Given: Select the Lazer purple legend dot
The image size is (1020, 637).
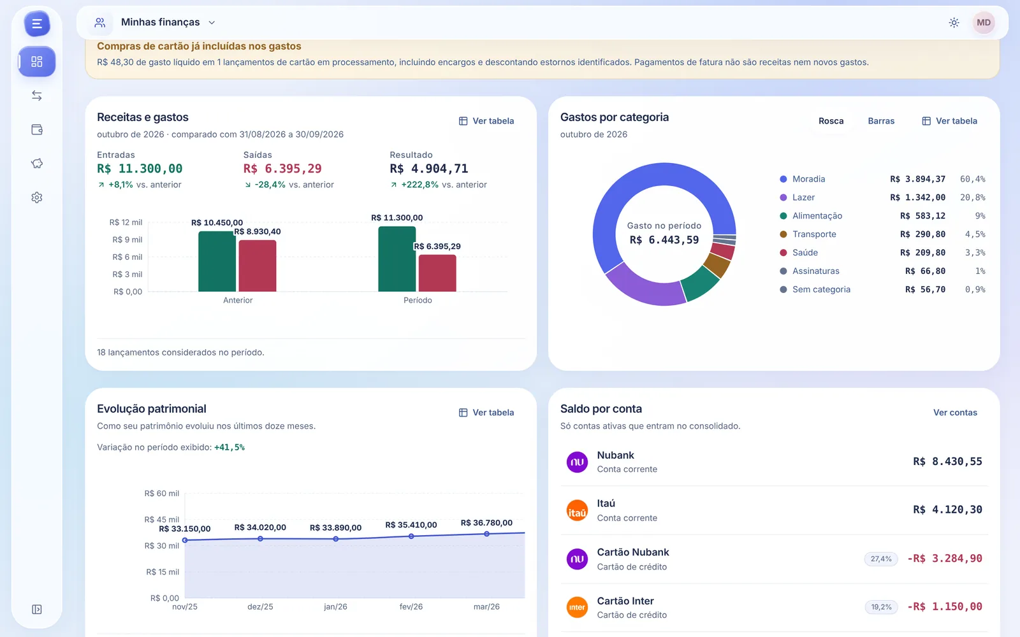Looking at the screenshot, I should (783, 197).
